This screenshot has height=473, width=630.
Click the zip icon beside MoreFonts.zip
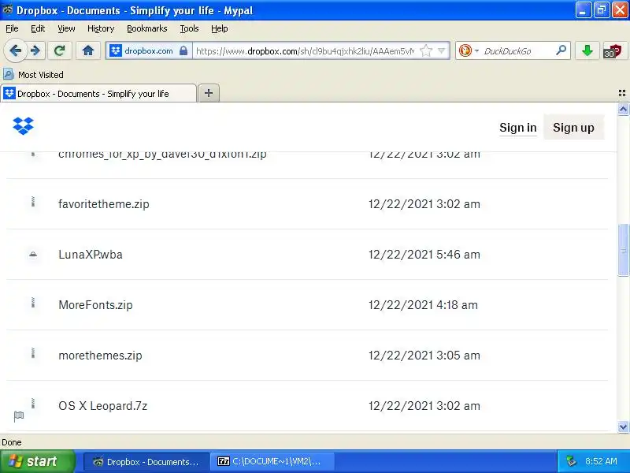[33, 303]
